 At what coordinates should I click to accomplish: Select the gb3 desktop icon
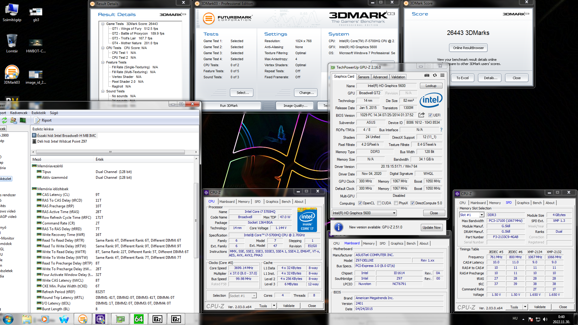(36, 14)
